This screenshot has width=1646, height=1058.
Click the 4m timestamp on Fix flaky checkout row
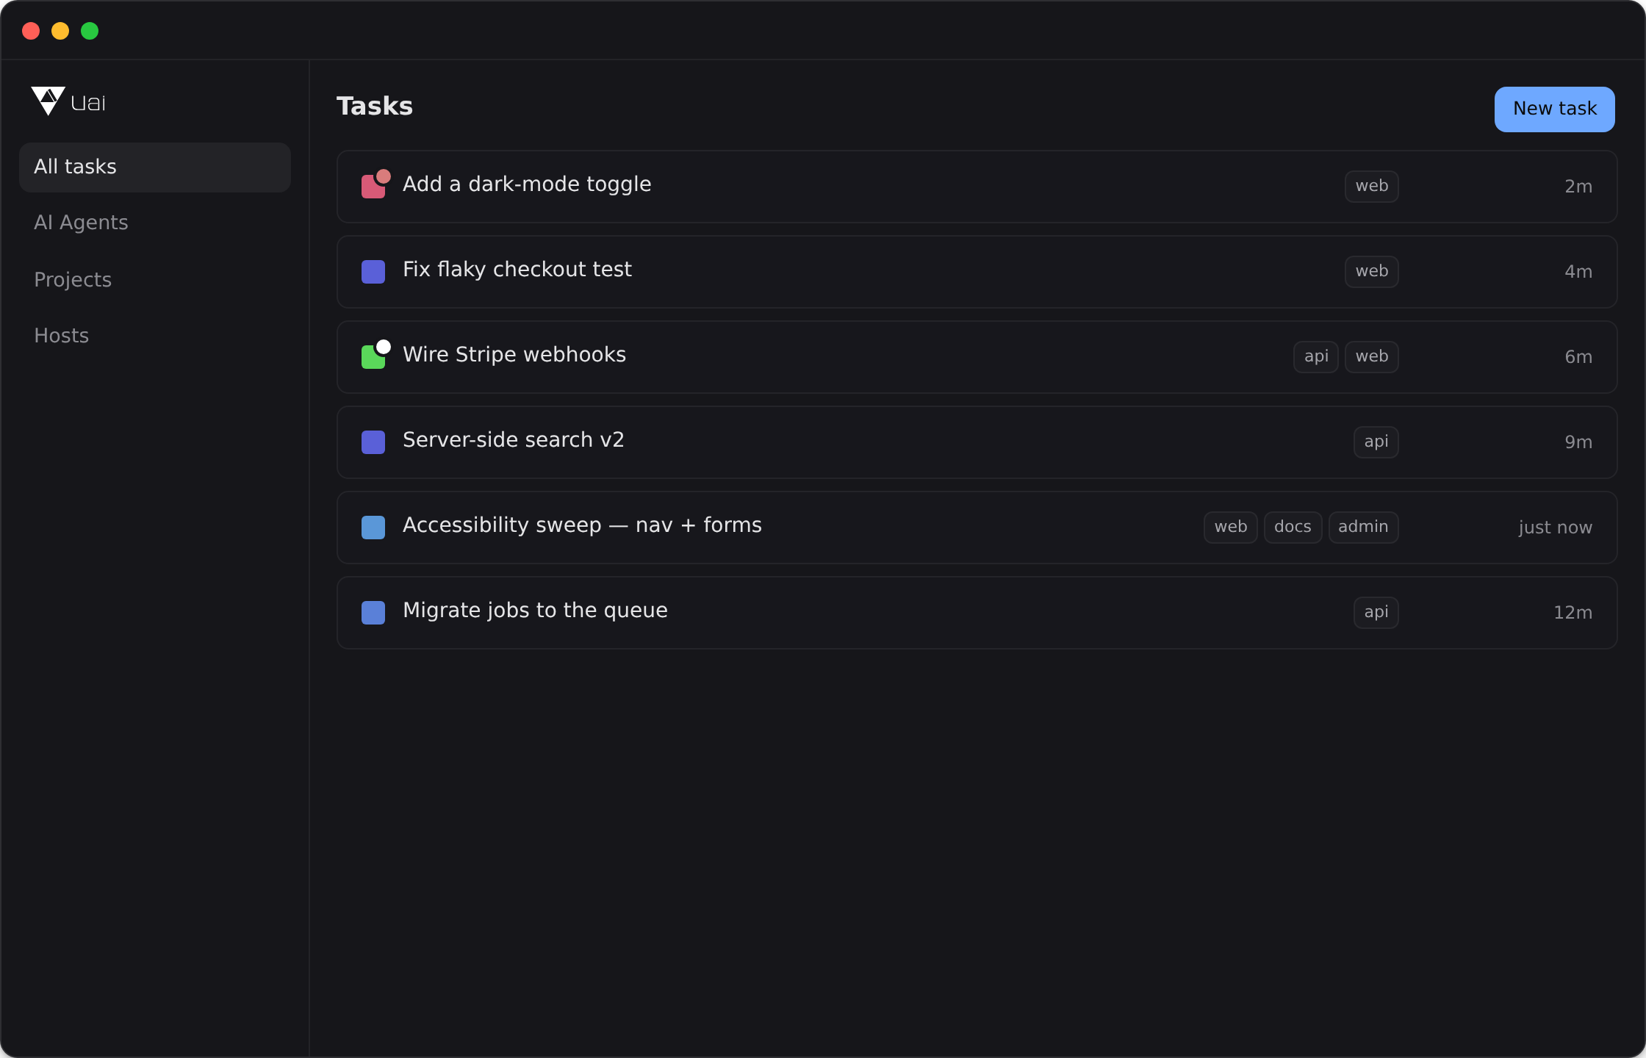(1578, 272)
